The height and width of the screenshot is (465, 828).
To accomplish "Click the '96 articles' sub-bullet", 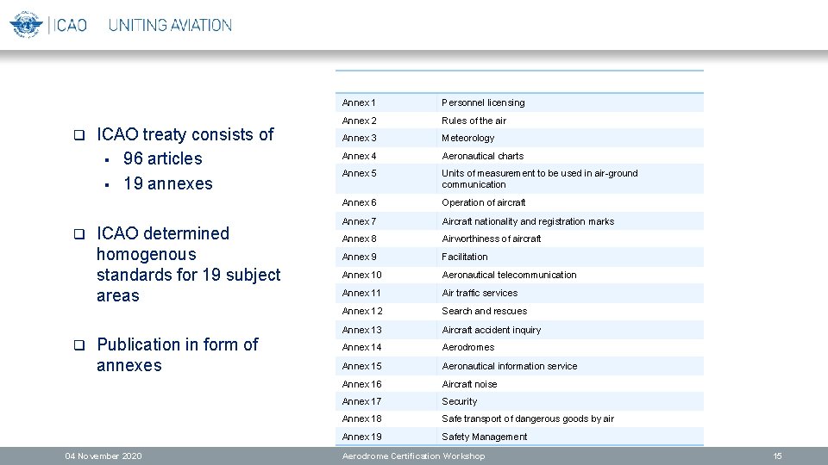I will click(x=163, y=158).
